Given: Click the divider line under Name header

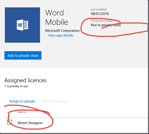Looking at the screenshot, I should click(76, 117).
